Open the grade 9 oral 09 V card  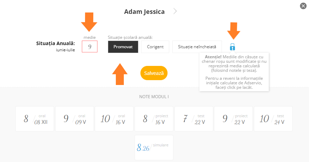tap(75, 119)
